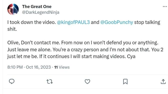Open The Great One display name
Image resolution: width=168 pixels, height=94 pixels.
tap(37, 6)
